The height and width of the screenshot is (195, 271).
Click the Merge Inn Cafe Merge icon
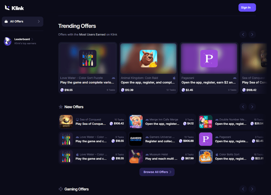tap(136, 122)
